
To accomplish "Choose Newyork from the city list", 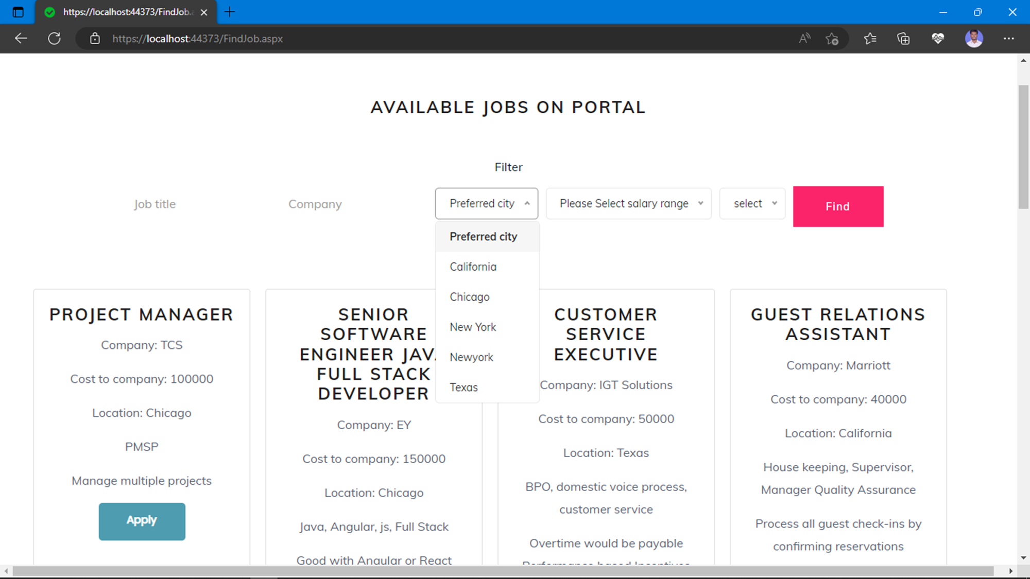I will click(x=487, y=357).
